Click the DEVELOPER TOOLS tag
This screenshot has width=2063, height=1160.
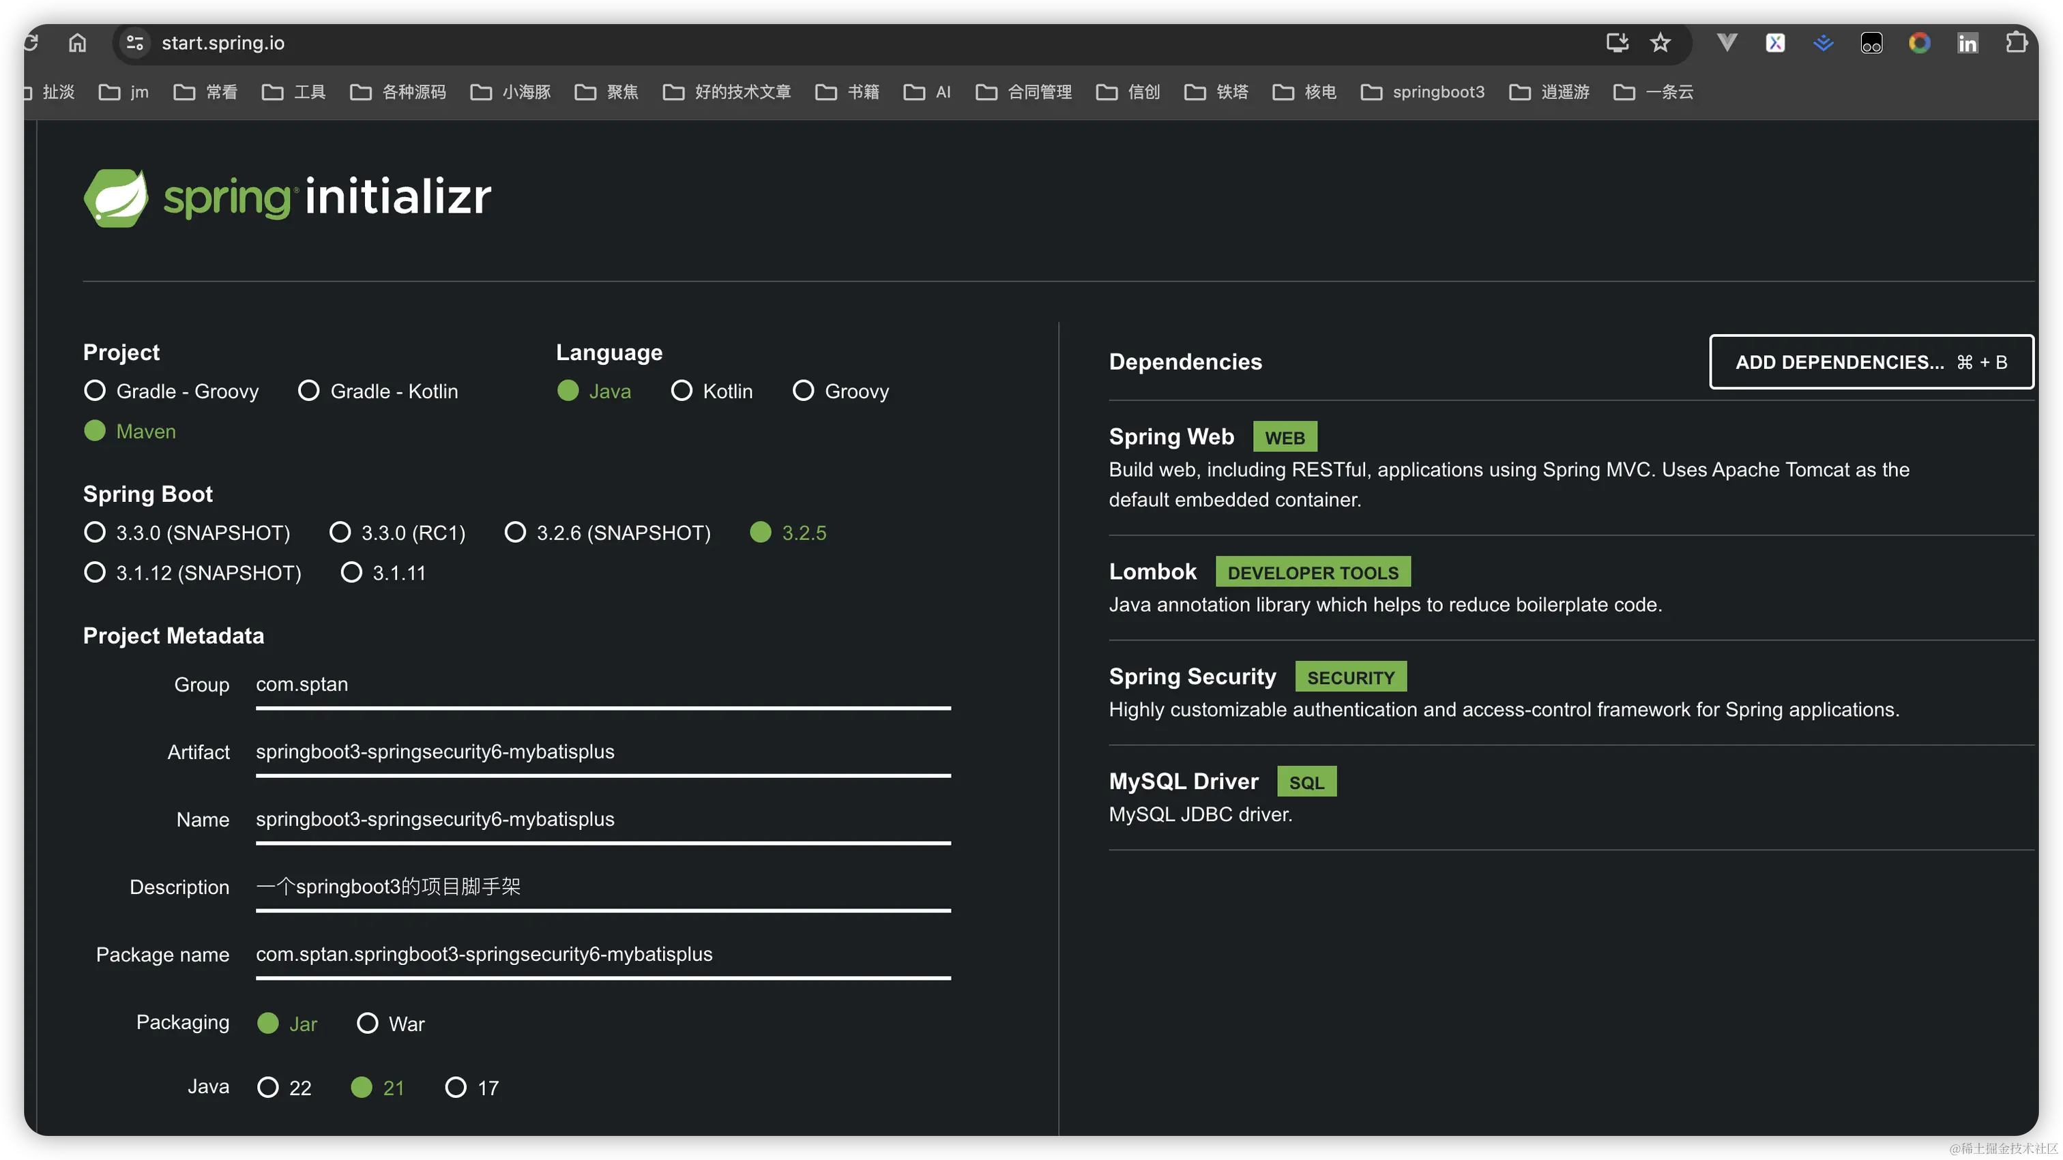[1313, 572]
